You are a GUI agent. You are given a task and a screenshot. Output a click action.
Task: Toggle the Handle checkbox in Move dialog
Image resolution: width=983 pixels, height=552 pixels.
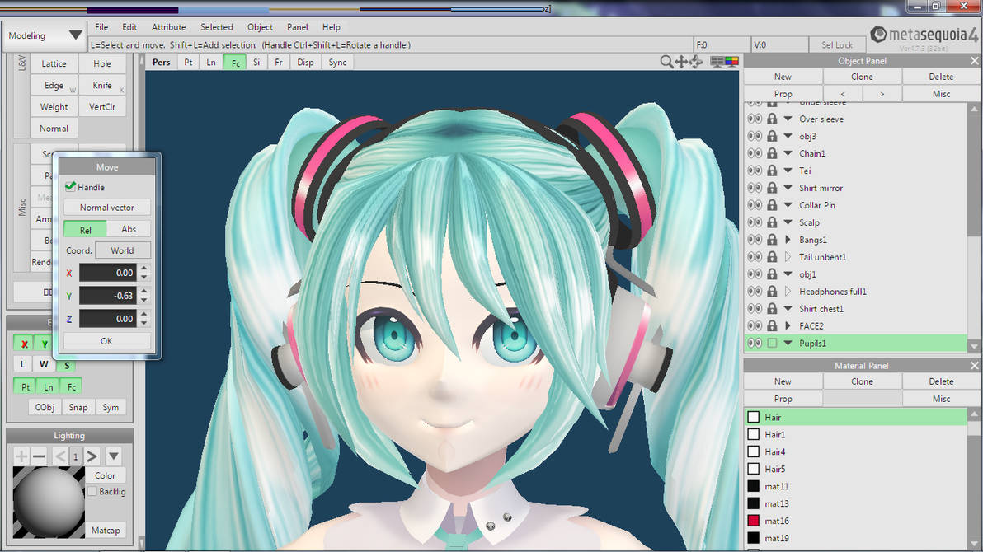tap(70, 187)
